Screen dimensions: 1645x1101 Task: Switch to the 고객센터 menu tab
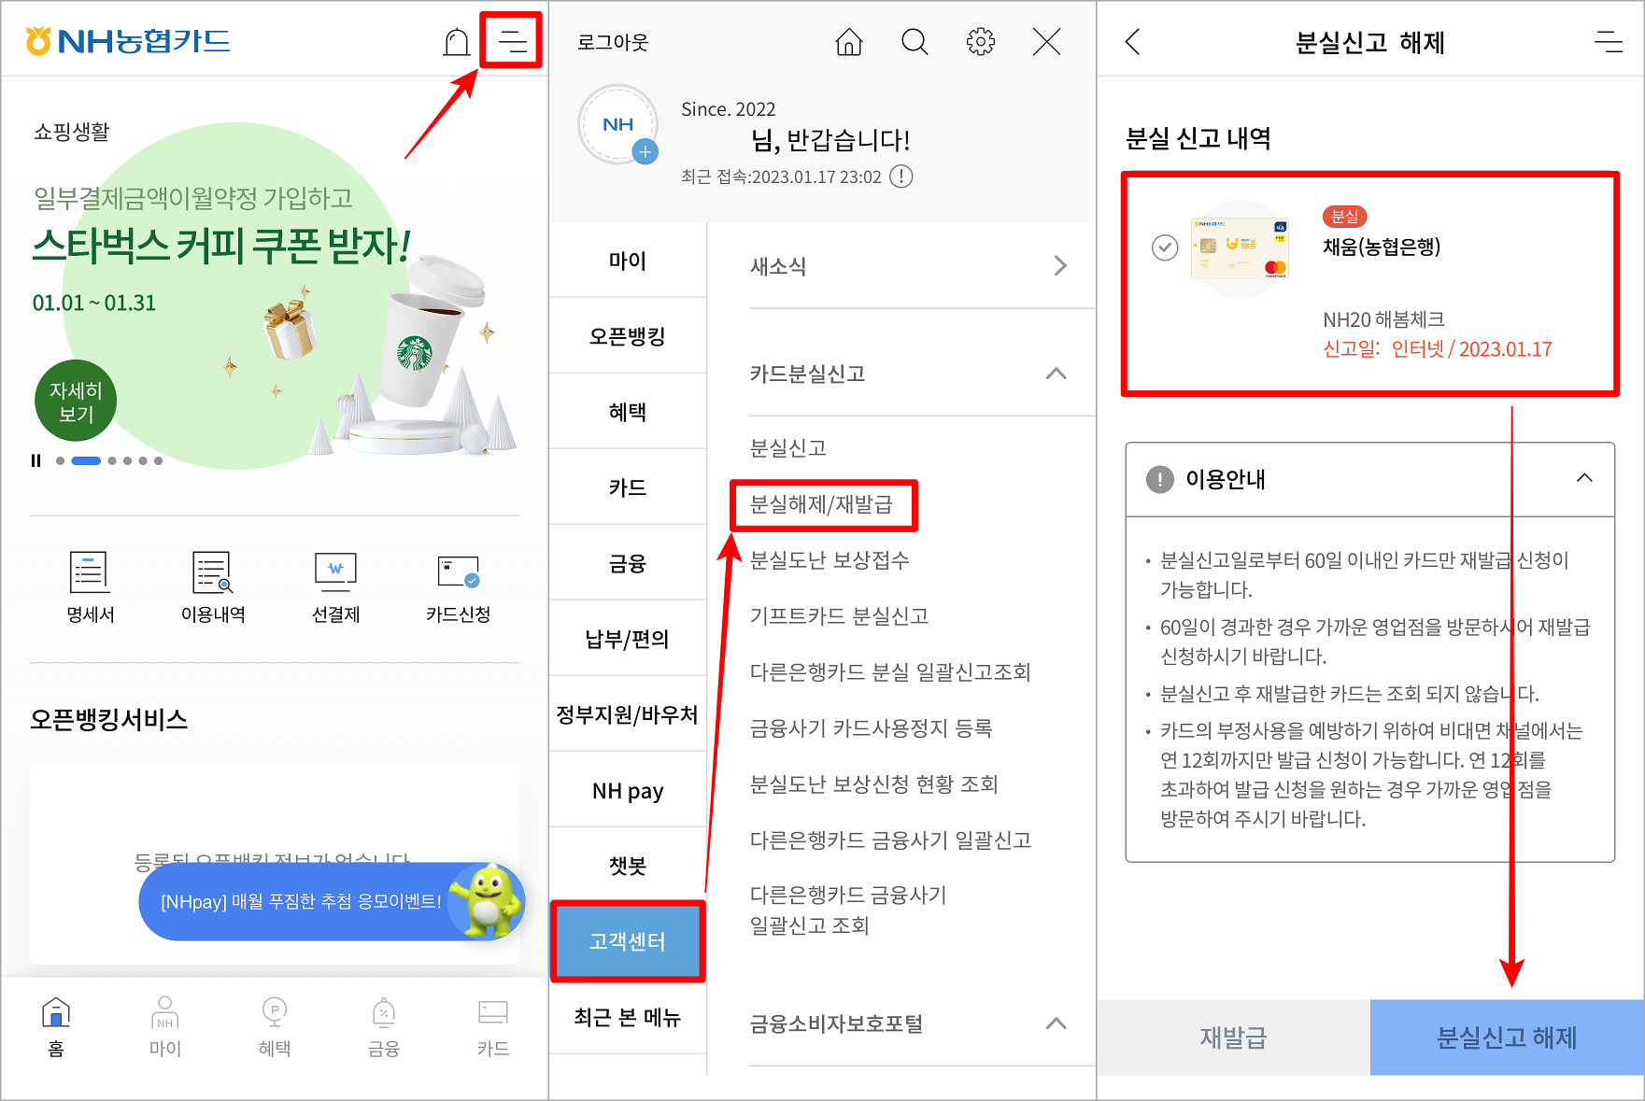click(x=628, y=941)
